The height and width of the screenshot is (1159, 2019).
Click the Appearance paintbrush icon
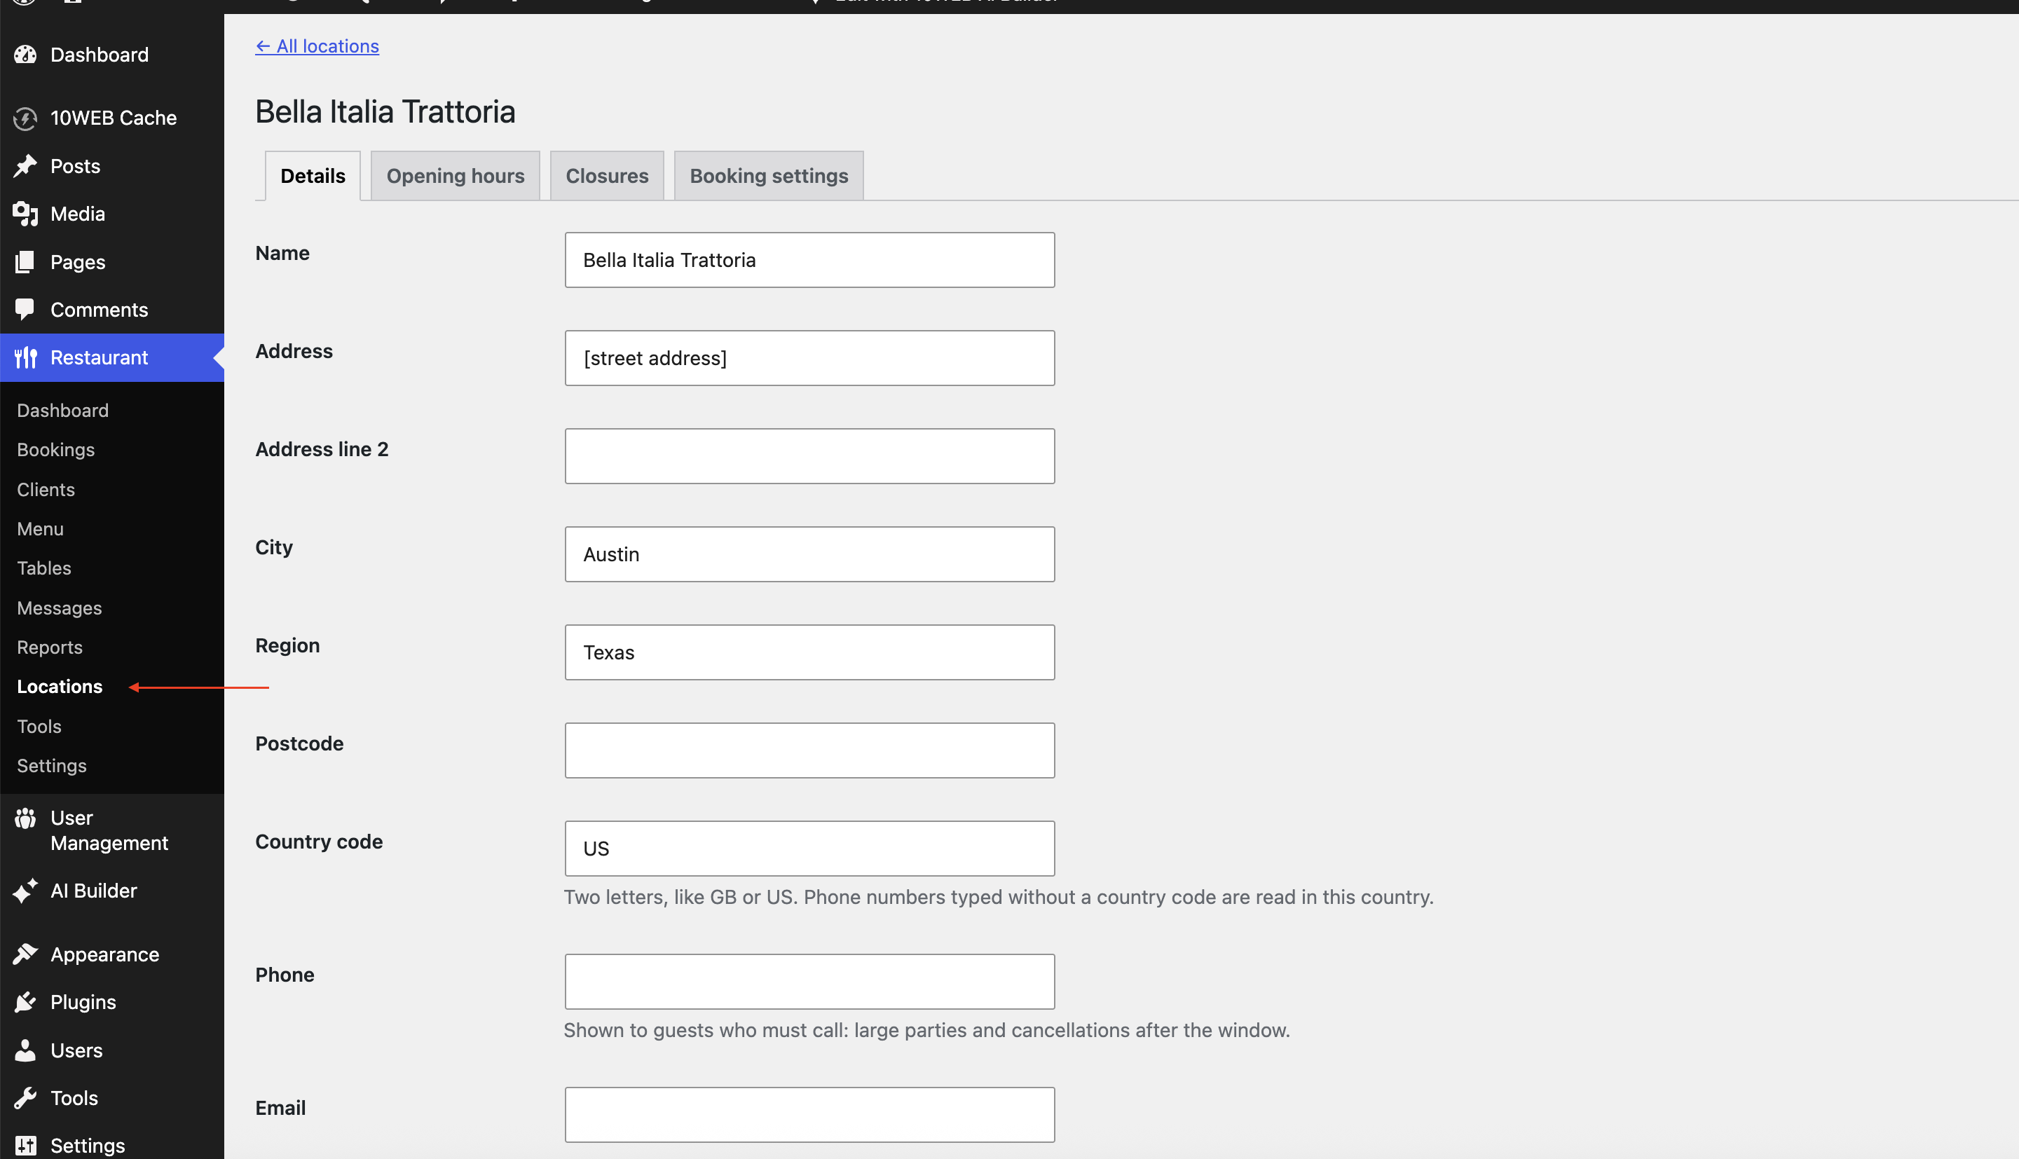(x=25, y=954)
